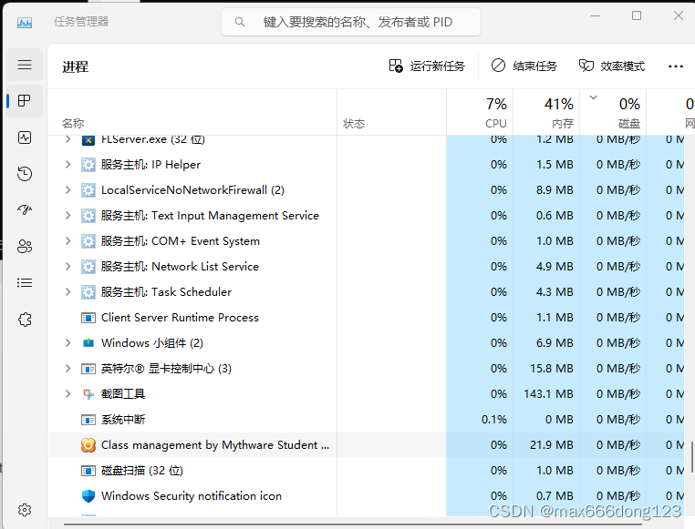This screenshot has width=695, height=529.
Task: Open the Details sidebar icon
Action: click(x=25, y=282)
